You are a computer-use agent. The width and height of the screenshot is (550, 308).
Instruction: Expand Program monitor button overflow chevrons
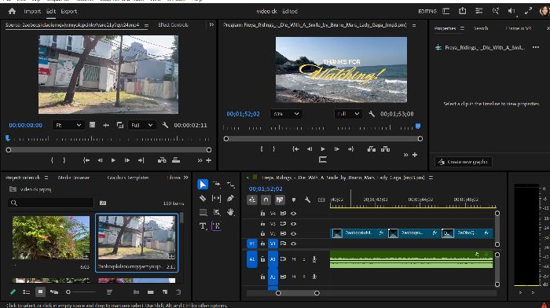[x=406, y=155]
